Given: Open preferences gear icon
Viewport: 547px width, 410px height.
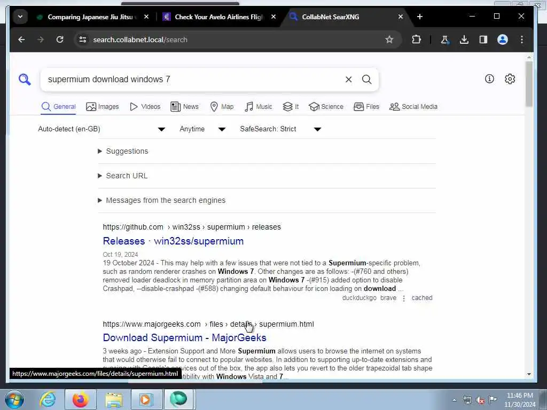Looking at the screenshot, I should tap(510, 79).
